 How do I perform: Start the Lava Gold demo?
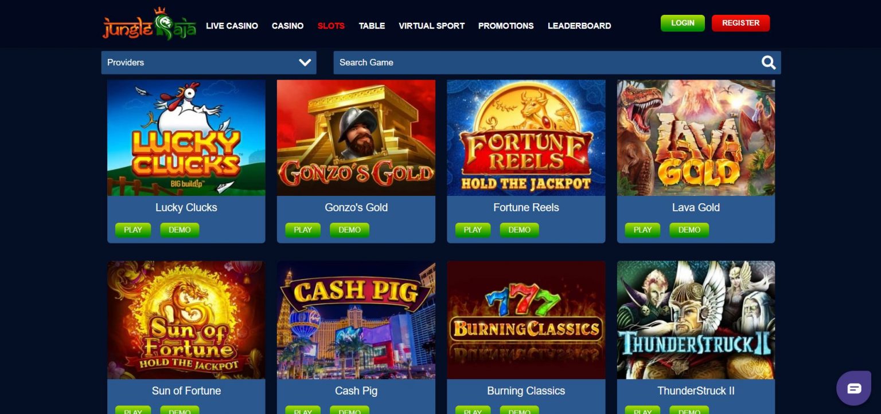point(689,230)
